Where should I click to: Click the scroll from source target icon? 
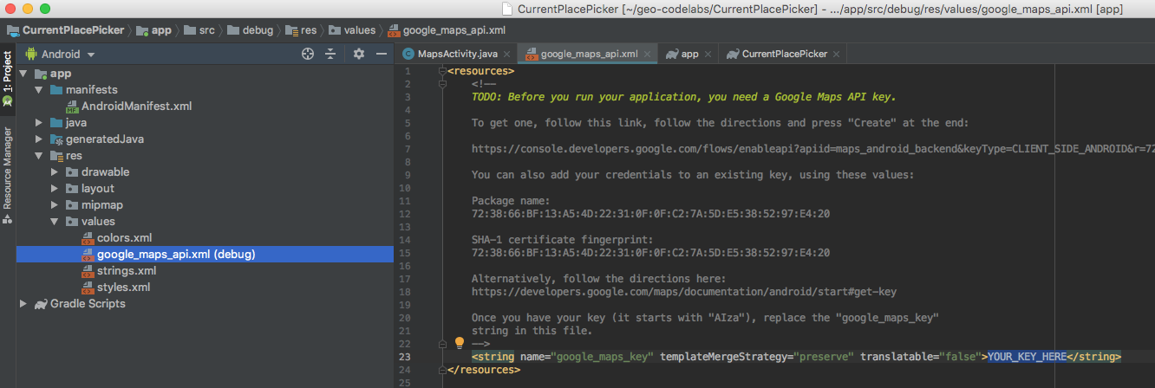click(307, 54)
